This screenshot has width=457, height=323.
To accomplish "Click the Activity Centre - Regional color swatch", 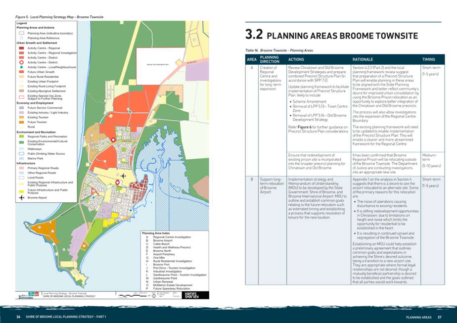I will (22, 48).
